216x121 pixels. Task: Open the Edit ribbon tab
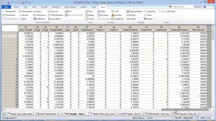(x=25, y=7)
